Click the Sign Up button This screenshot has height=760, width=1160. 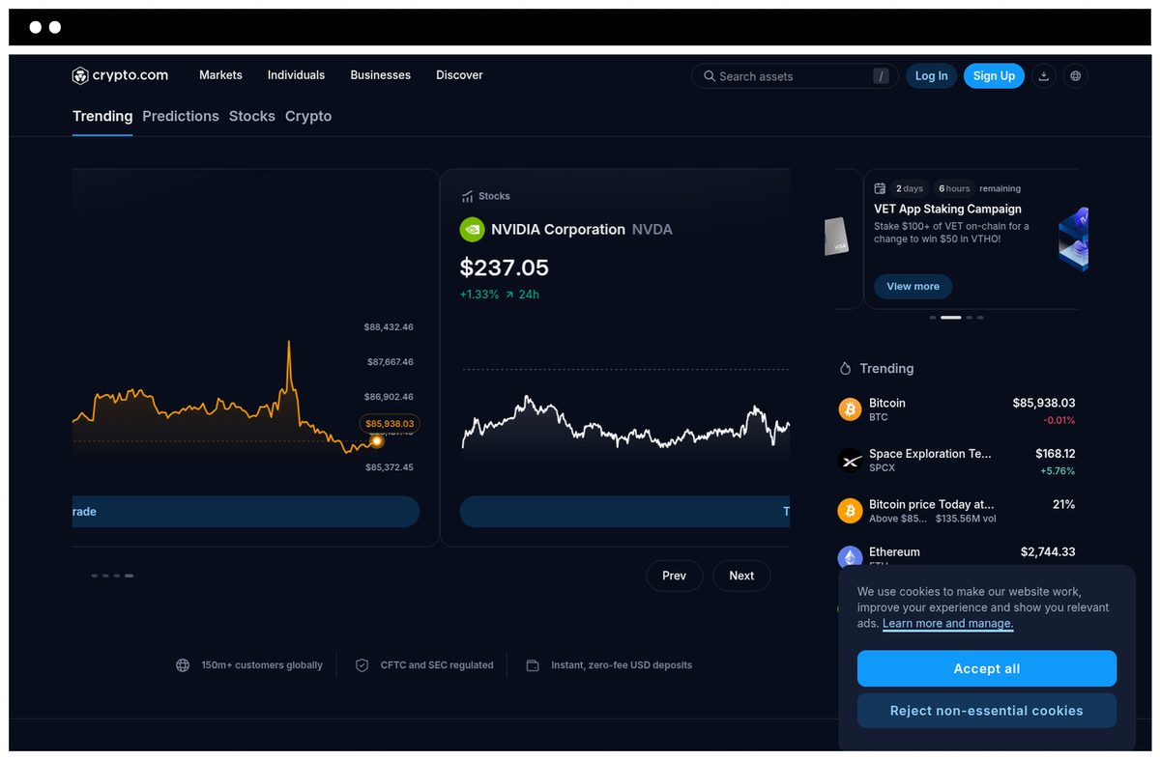point(994,76)
